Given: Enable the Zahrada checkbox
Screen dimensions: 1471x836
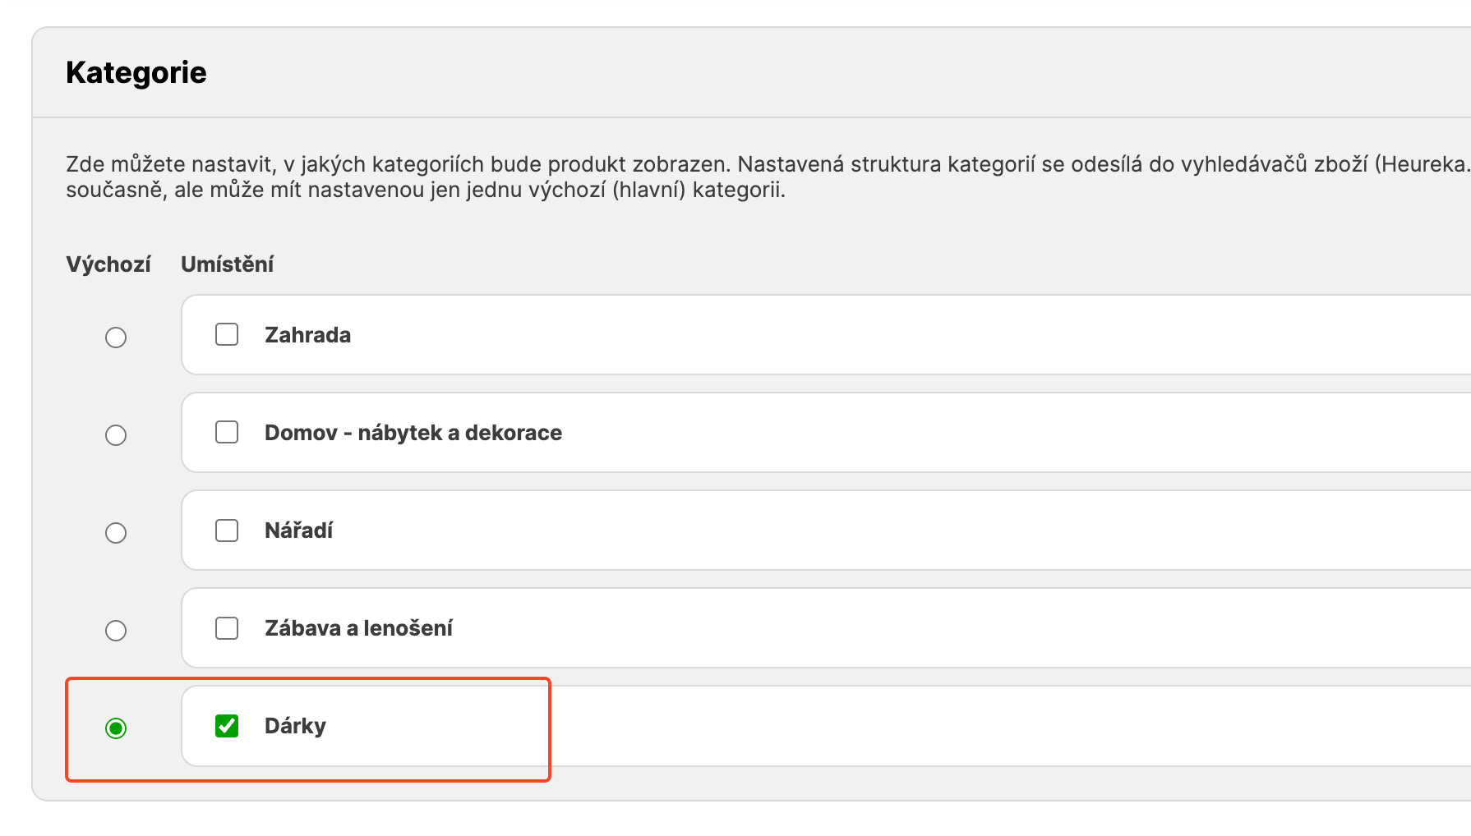Looking at the screenshot, I should [x=227, y=334].
